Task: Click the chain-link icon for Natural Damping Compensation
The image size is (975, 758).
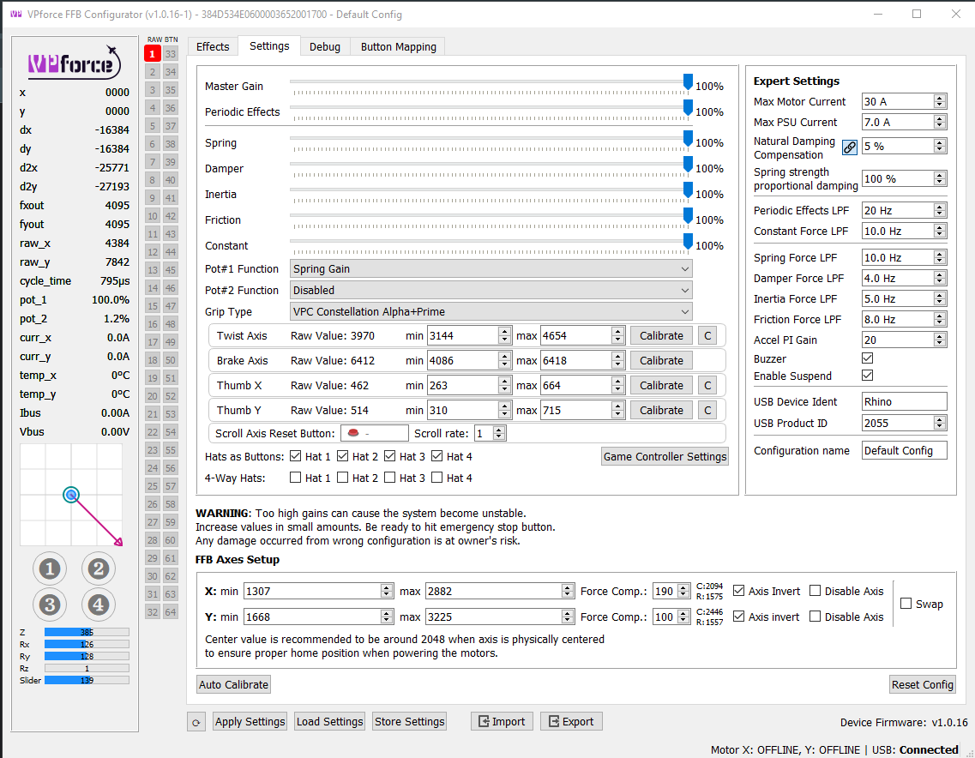Action: [x=849, y=147]
